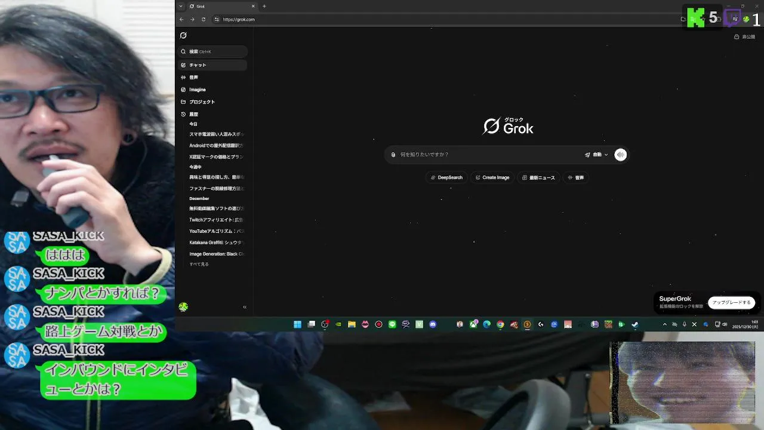Open the スマホ電波弱い人混みスポット chat
Image resolution: width=764 pixels, height=430 pixels.
coord(216,134)
